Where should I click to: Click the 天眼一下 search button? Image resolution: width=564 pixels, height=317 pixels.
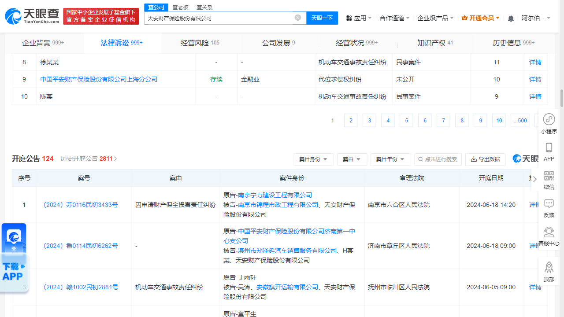(322, 18)
